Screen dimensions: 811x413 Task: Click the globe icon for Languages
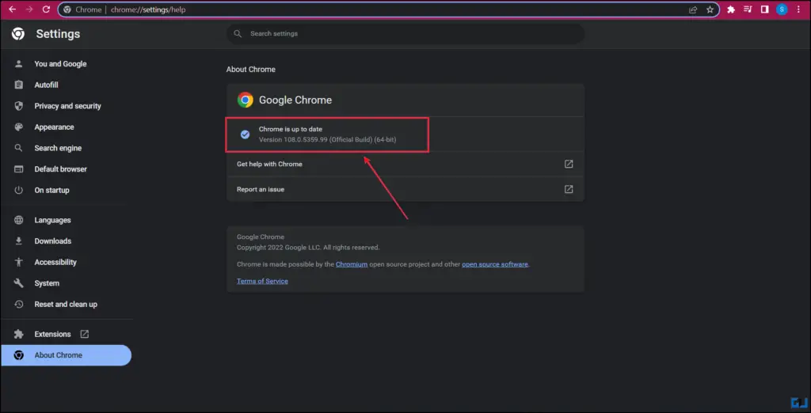click(x=19, y=220)
